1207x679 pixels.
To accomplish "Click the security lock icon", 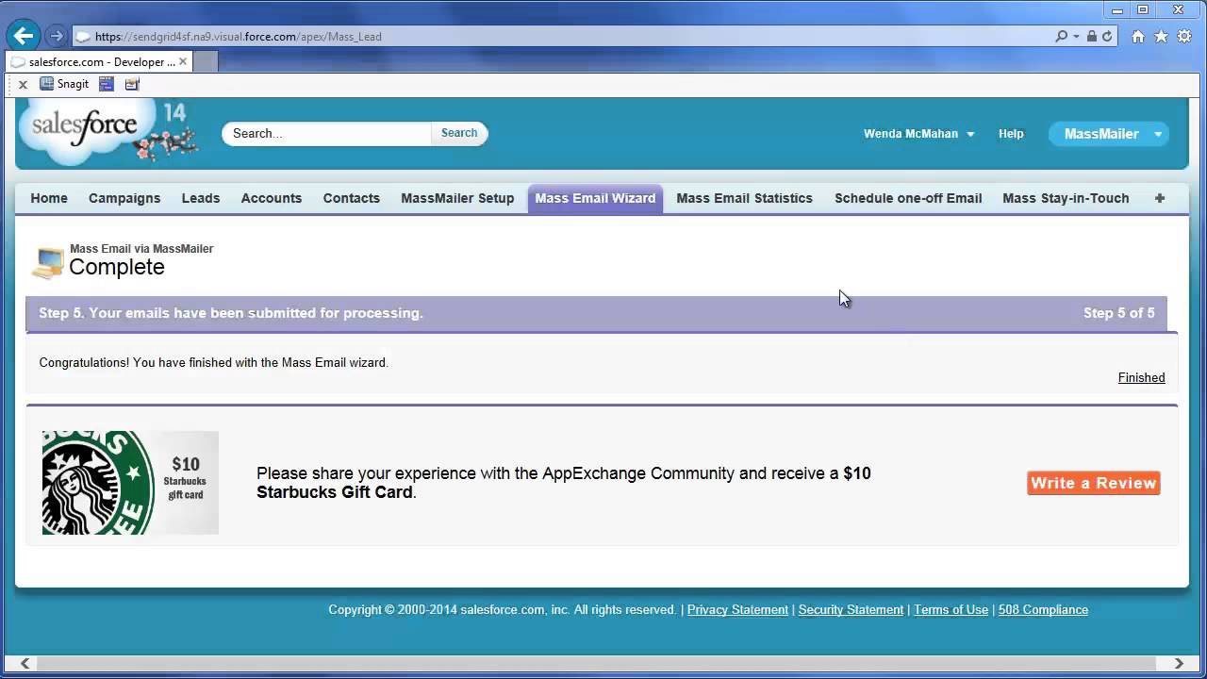I will tap(1092, 37).
